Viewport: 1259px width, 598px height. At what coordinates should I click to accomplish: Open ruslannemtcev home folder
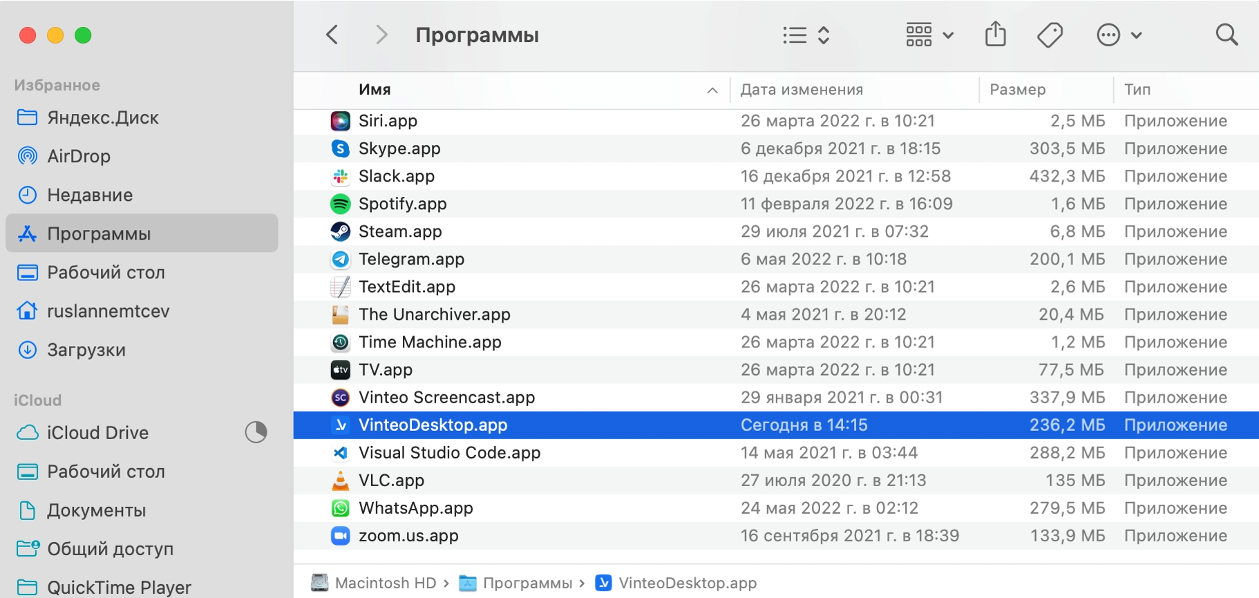pyautogui.click(x=142, y=311)
